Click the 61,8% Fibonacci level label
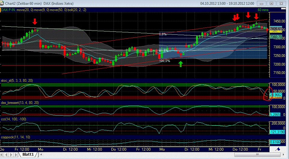This screenshot has width=289, height=159. (x=164, y=50)
